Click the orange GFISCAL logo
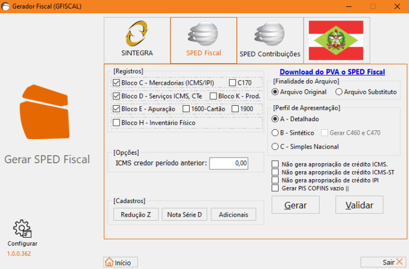Image resolution: width=409 pixels, height=269 pixels. (45, 111)
